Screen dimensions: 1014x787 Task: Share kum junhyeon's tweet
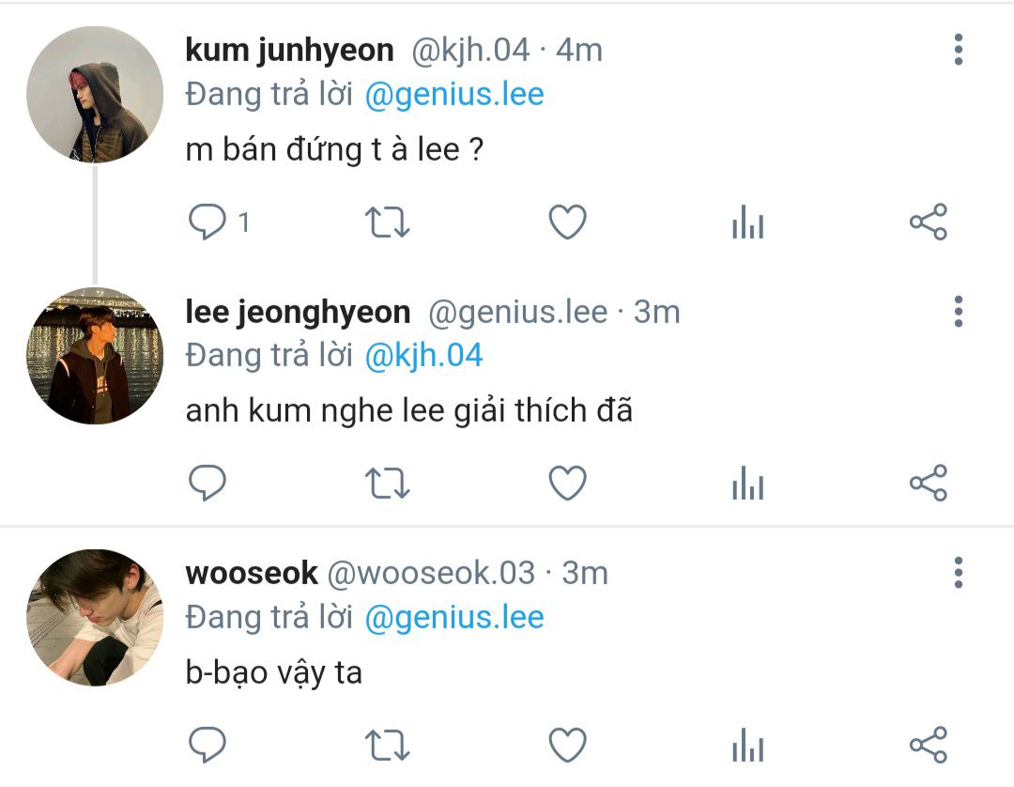tap(929, 222)
